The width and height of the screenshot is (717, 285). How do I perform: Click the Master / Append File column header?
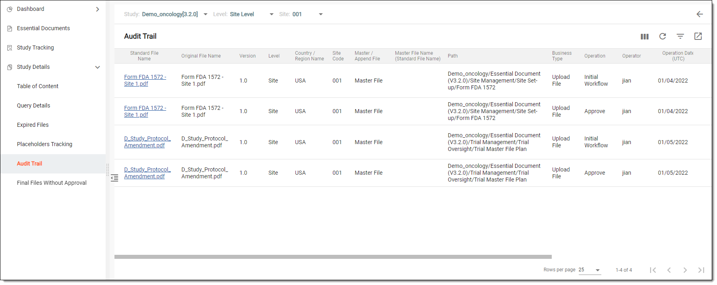[367, 56]
